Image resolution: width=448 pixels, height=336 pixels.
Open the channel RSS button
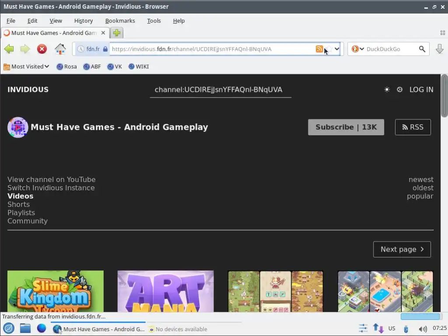click(x=413, y=127)
